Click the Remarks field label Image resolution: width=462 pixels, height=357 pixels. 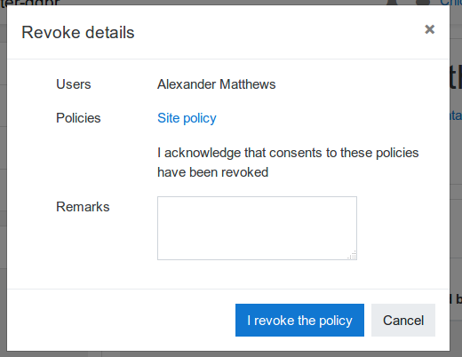pyautogui.click(x=83, y=207)
